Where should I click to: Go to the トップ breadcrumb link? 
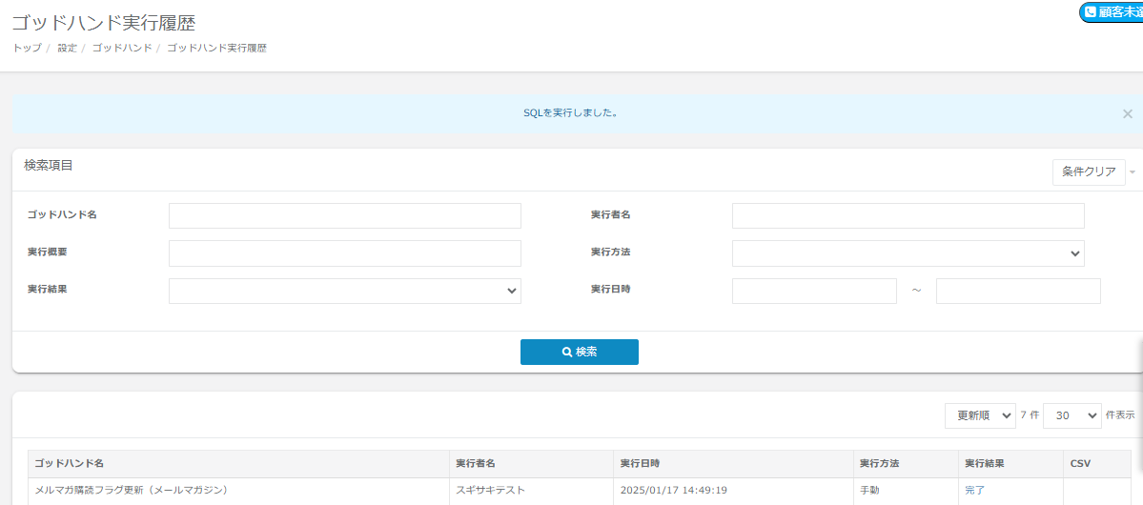coord(27,48)
